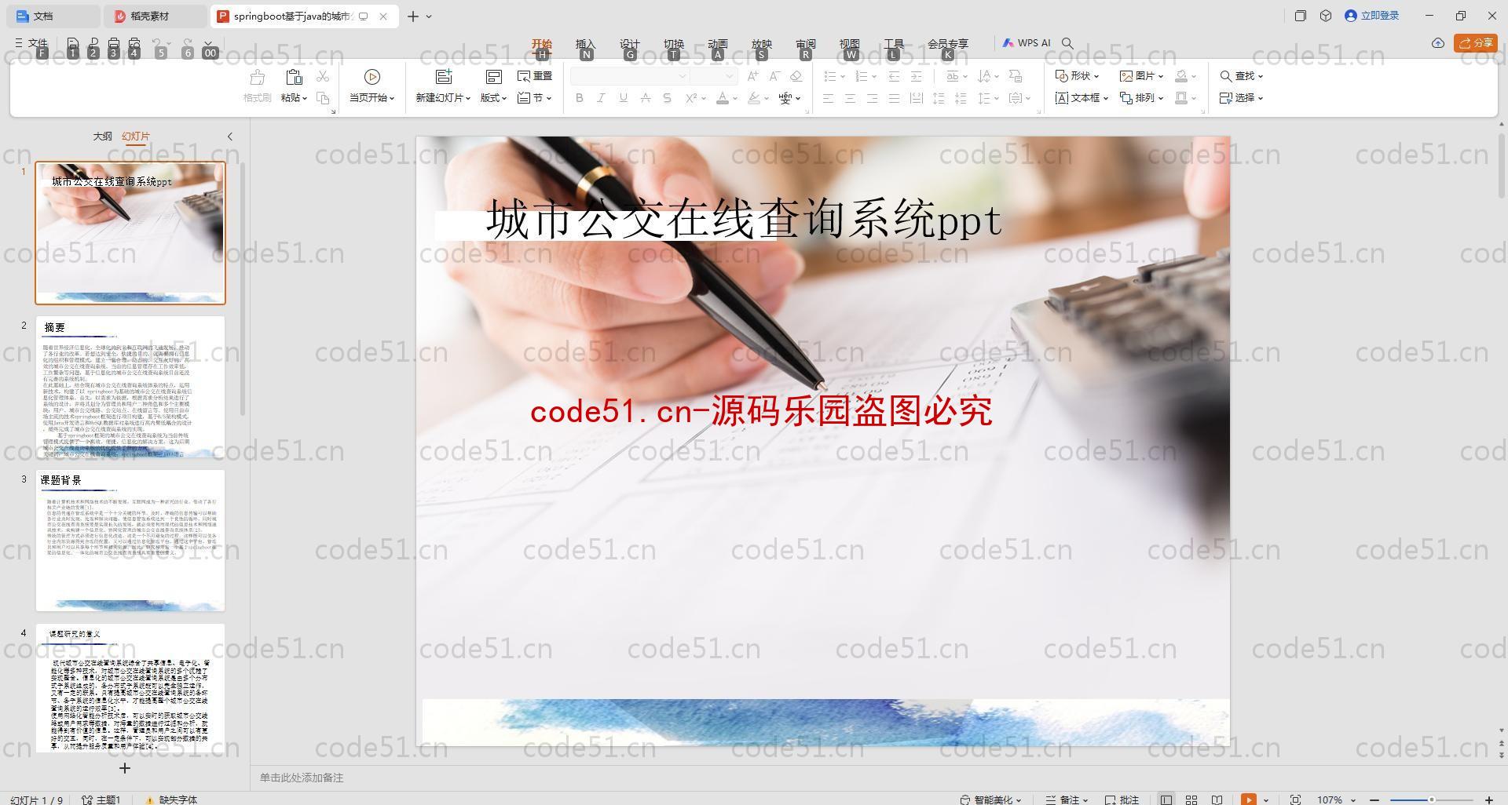Click the strikethrough icon in ribbon
This screenshot has width=1508, height=805.
[645, 98]
